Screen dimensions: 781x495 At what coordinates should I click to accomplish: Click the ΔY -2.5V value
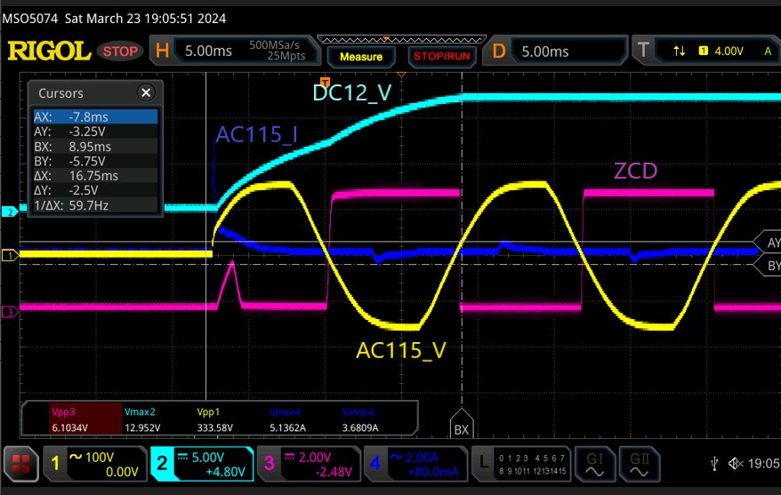tap(84, 190)
